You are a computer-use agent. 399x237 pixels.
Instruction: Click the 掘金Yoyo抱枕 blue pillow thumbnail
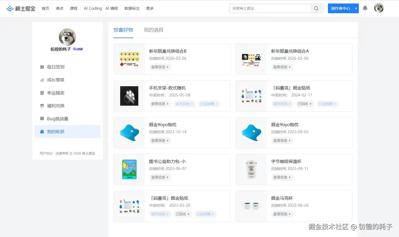[129, 132]
